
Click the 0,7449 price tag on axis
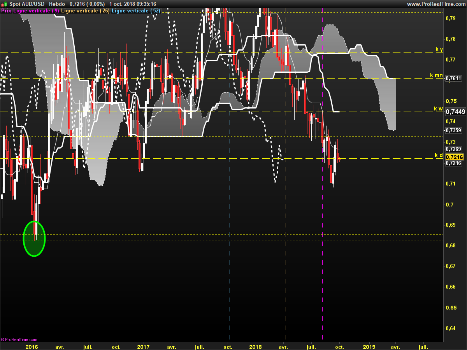455,112
